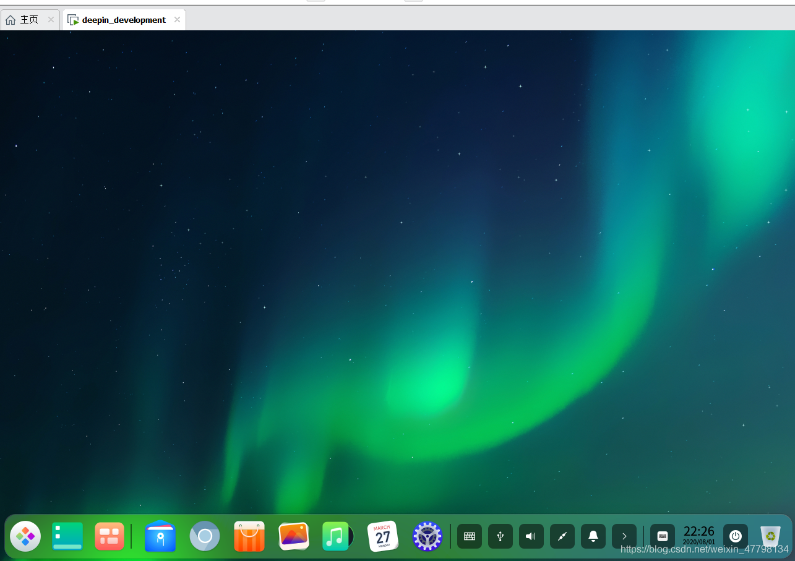The width and height of the screenshot is (795, 561).
Task: Open the onscreen keyboard plugin
Action: tap(663, 536)
